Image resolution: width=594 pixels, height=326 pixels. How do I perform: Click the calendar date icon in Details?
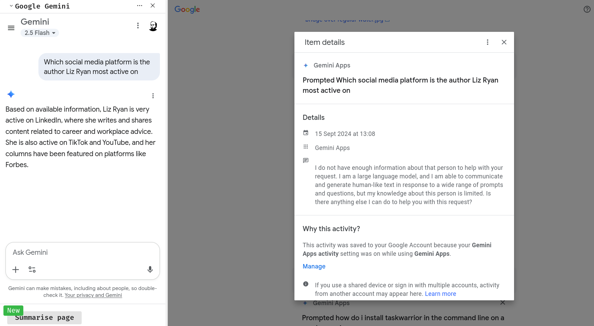click(x=306, y=133)
